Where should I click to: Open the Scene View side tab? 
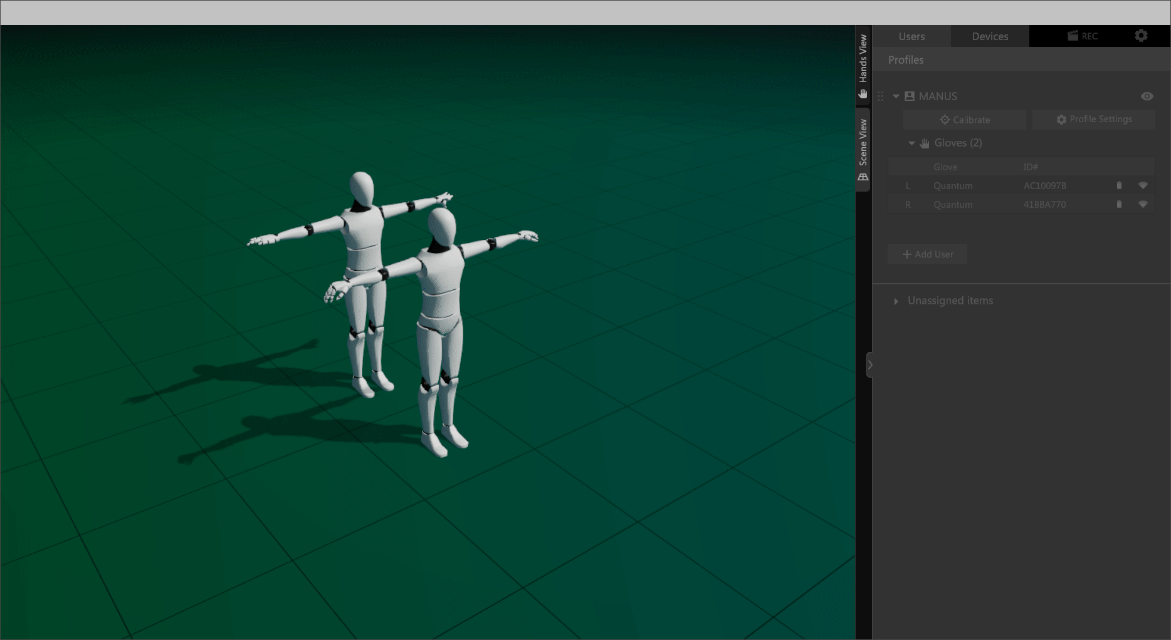tap(863, 150)
